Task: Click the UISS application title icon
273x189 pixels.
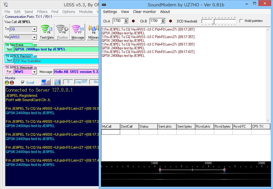Action: pos(5,4)
